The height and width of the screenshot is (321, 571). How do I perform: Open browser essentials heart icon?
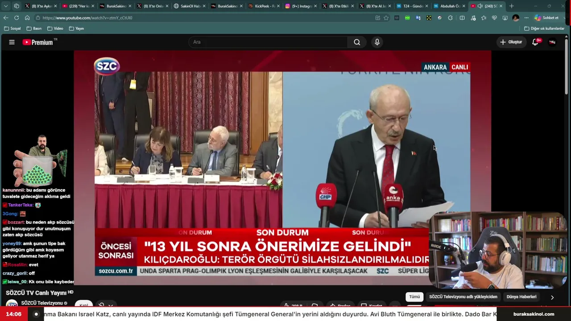coord(494,18)
